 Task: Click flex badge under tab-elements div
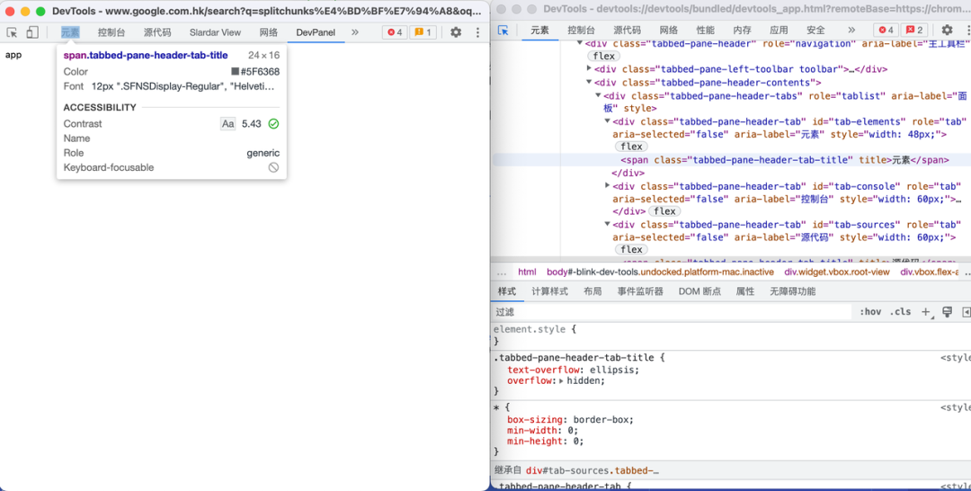coord(631,147)
